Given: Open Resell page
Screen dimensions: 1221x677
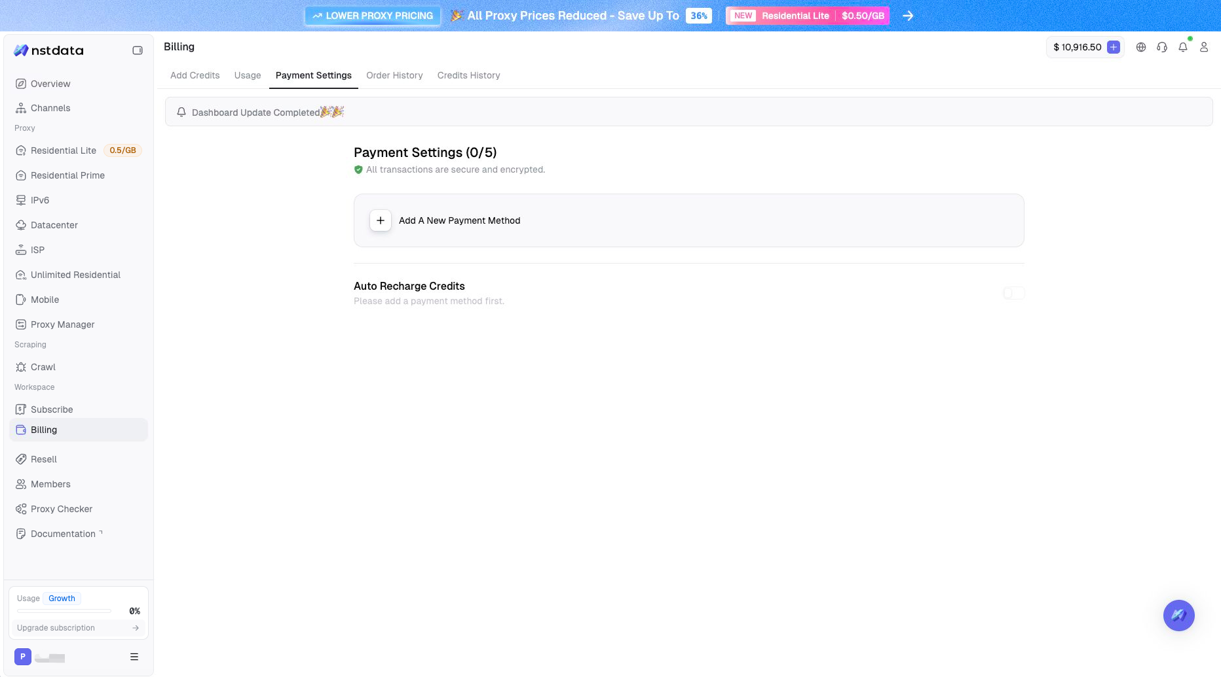Looking at the screenshot, I should 79,459.
